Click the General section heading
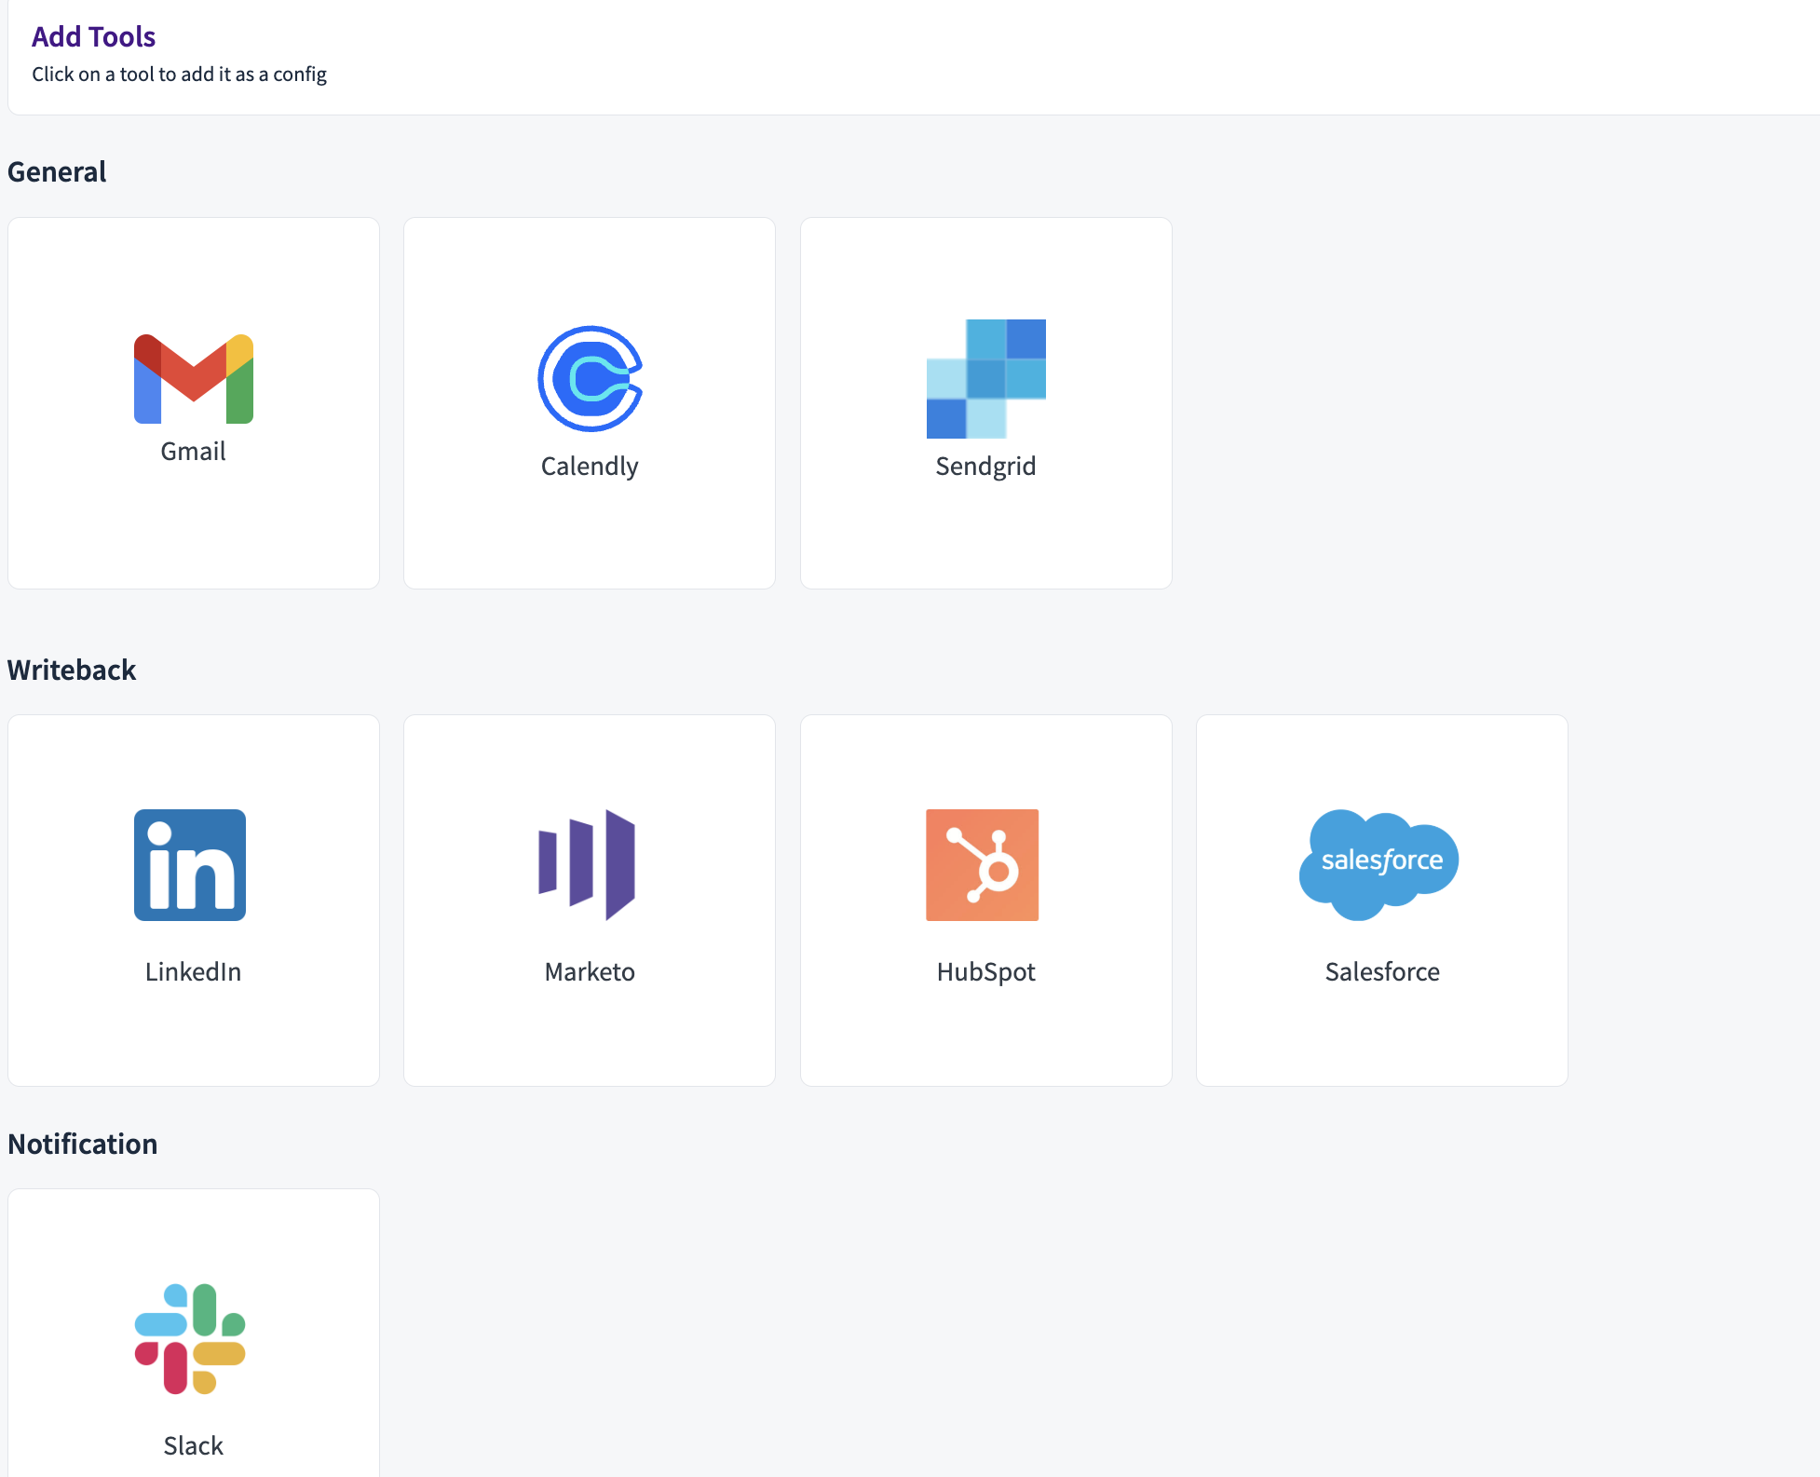This screenshot has width=1820, height=1477. (57, 172)
